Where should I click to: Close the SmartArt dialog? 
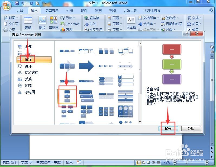click(x=197, y=33)
